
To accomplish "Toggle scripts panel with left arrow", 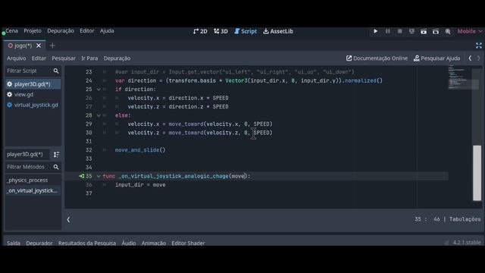I will [x=68, y=219].
